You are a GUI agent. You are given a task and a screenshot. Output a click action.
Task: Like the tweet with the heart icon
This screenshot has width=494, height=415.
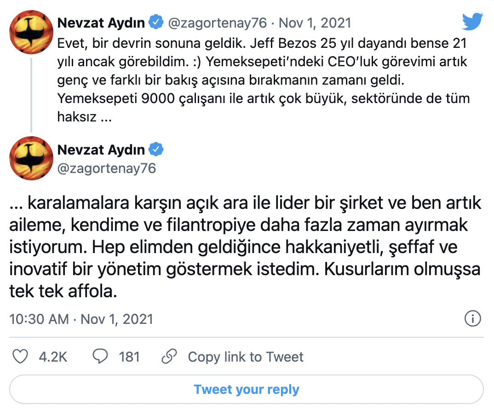20,357
